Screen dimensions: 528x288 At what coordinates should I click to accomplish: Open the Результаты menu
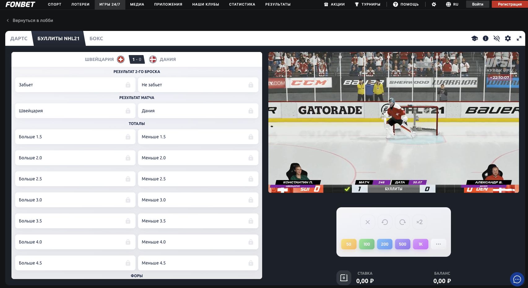pos(278,4)
